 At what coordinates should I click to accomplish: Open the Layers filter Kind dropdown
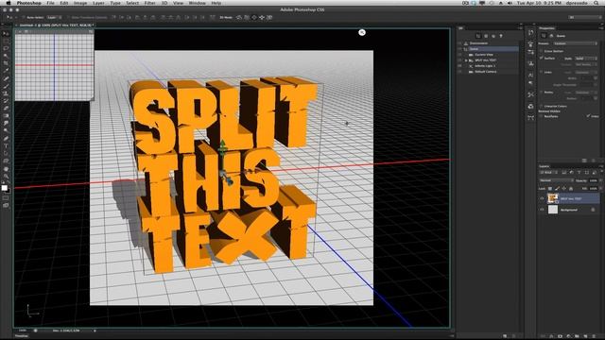549,172
